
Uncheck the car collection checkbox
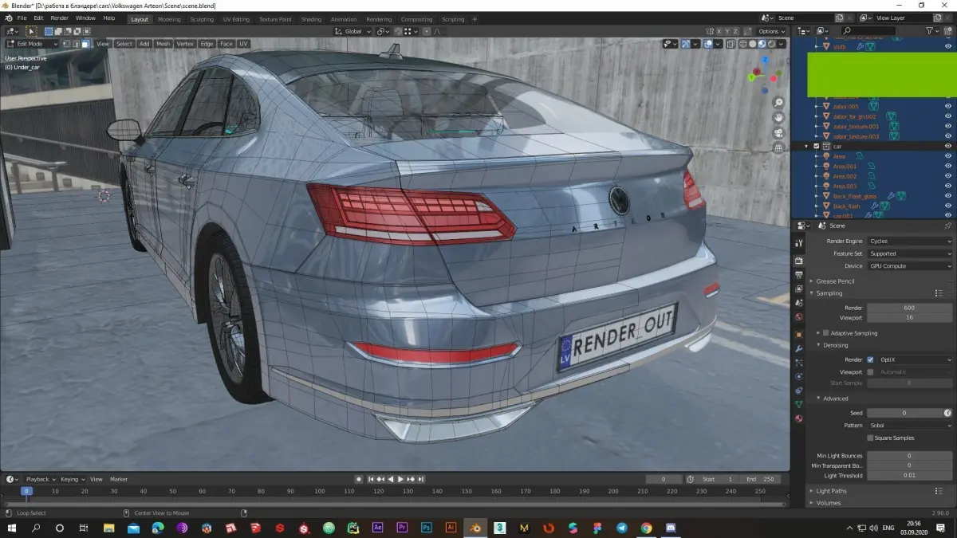click(816, 147)
